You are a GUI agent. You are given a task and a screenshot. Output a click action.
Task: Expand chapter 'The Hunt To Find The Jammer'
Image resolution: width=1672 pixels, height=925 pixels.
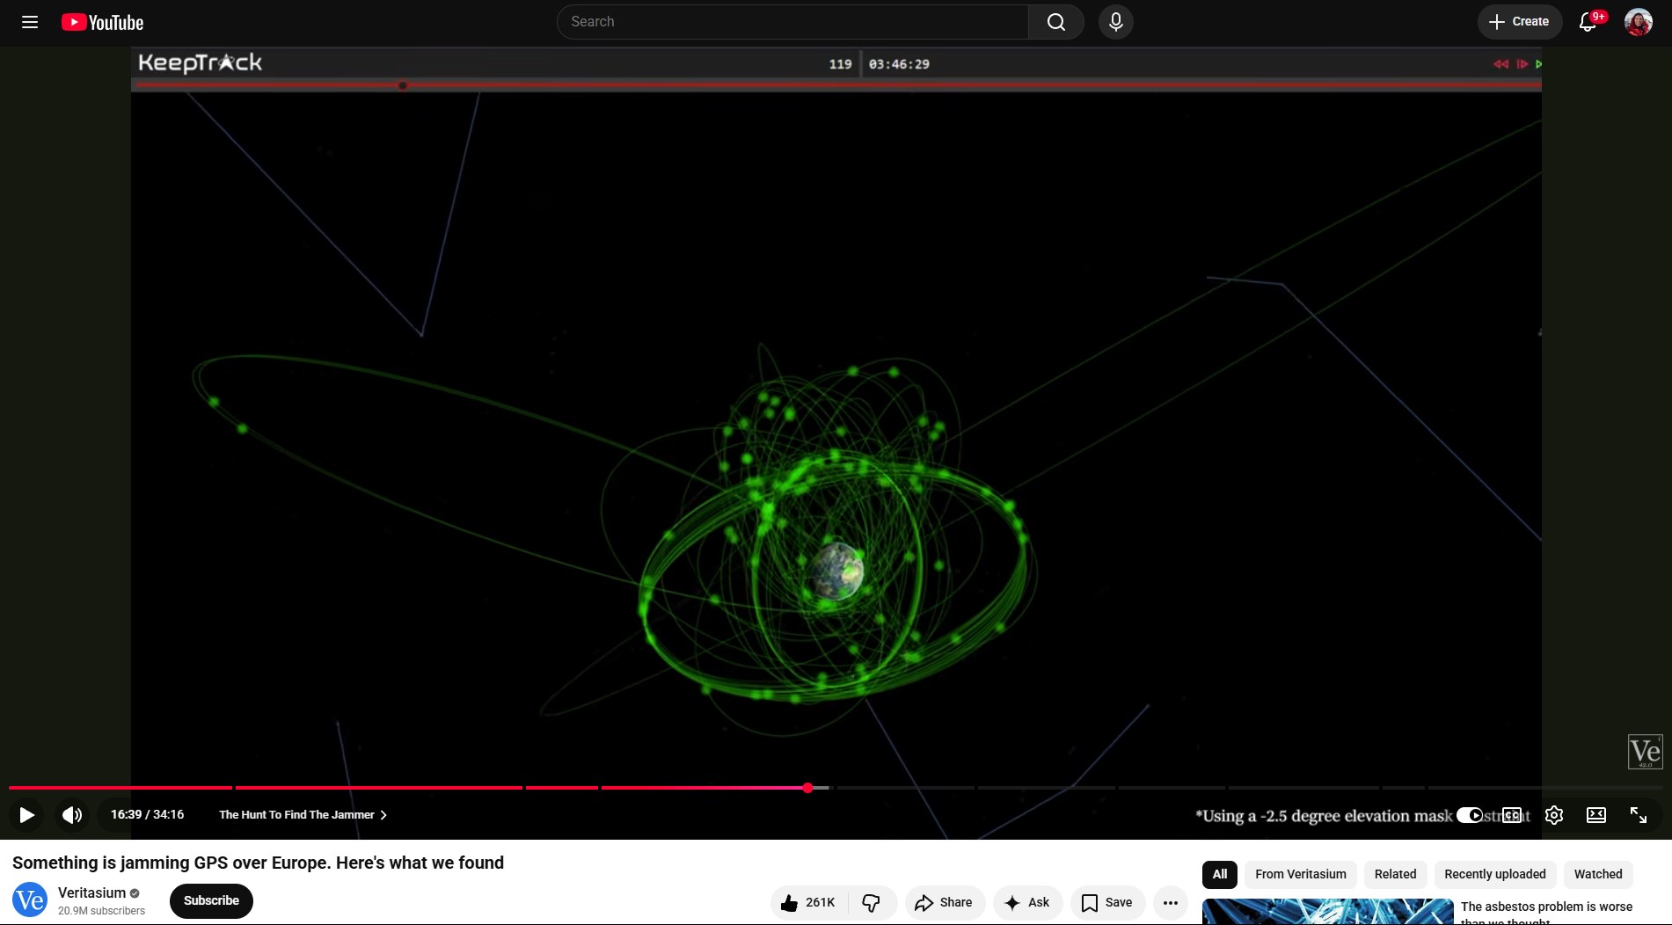click(x=303, y=815)
